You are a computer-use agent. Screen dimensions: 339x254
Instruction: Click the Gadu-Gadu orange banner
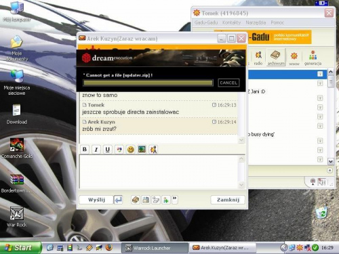279,37
